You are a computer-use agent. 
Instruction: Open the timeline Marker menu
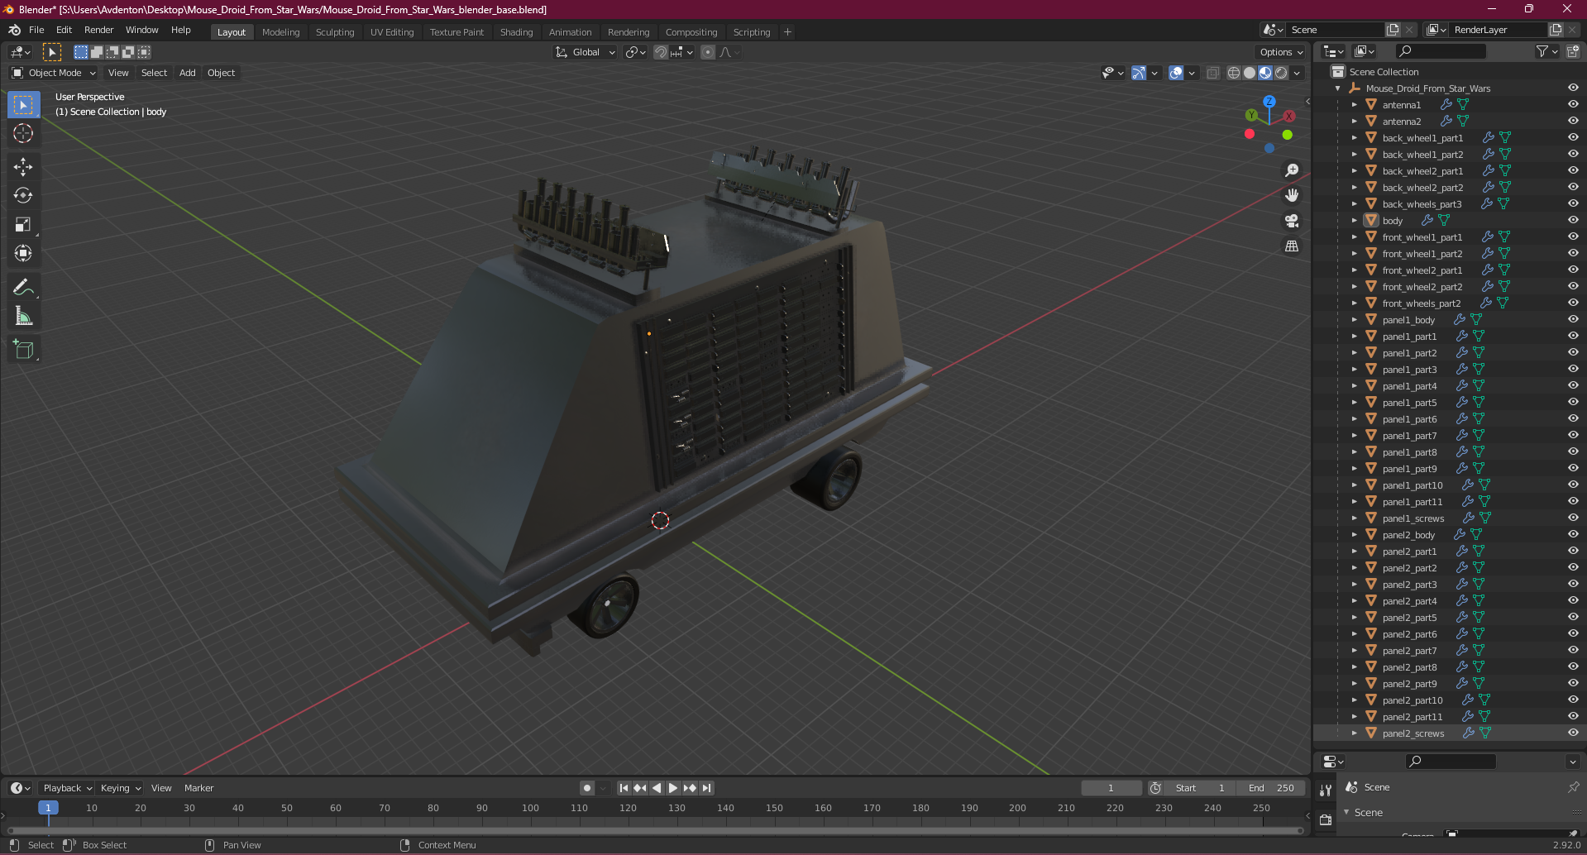click(x=198, y=788)
